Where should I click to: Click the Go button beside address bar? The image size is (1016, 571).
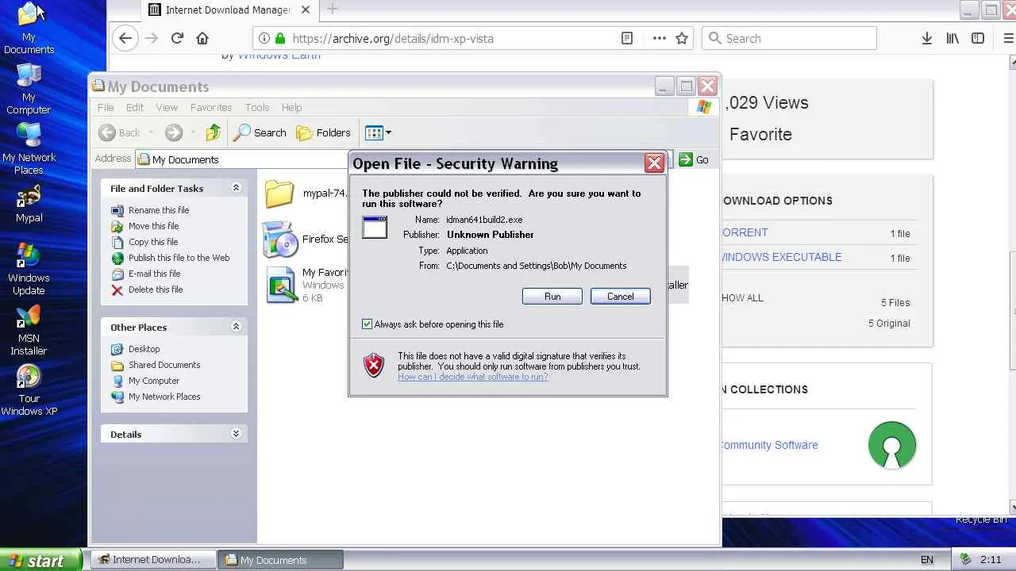[x=694, y=159]
